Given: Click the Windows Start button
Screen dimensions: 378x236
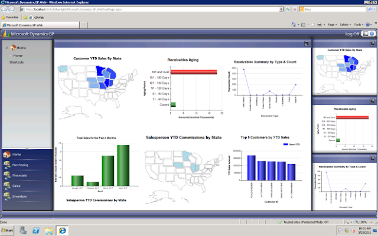Looking at the screenshot, I should click(x=7, y=231).
